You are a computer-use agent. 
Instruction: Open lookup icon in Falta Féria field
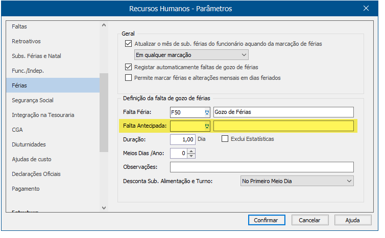[x=207, y=112]
